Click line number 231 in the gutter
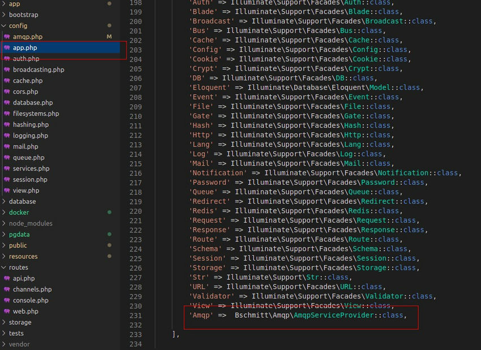The image size is (481, 350). click(x=136, y=316)
